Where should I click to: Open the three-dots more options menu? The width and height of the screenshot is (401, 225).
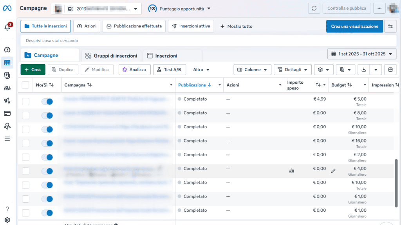(x=379, y=9)
